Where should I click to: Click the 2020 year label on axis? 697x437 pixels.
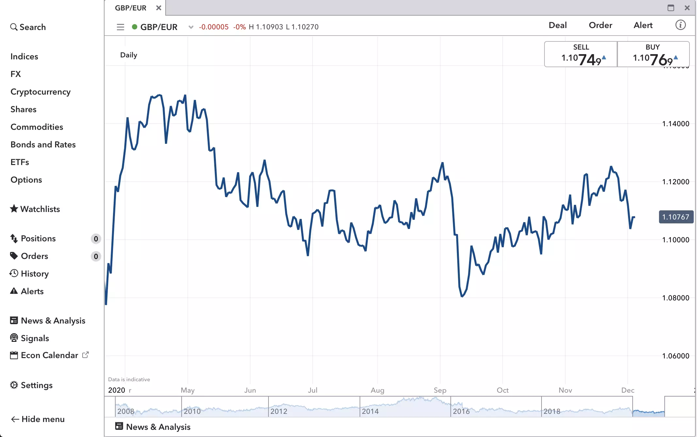pos(117,390)
